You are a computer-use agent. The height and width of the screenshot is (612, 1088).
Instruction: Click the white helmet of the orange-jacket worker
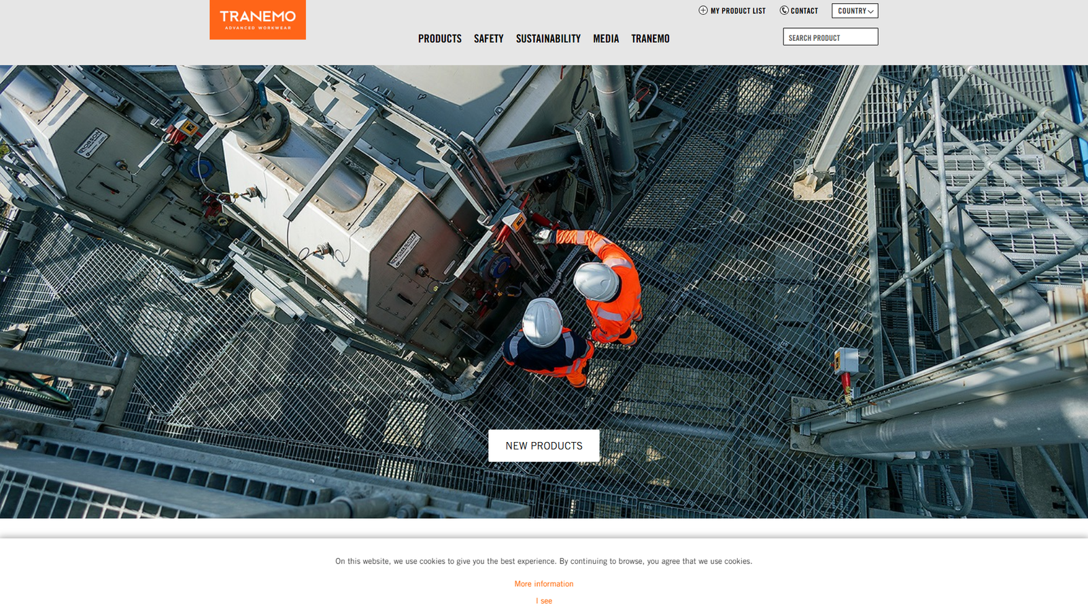[596, 280]
